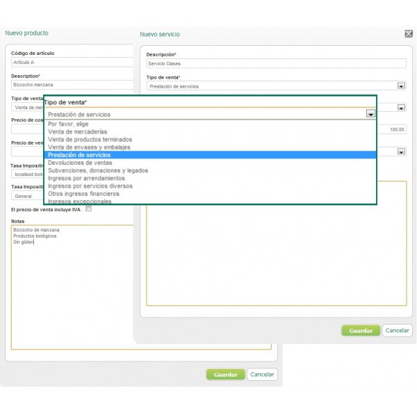Click Cancelar in Nuevo servicio dialog

coord(398,331)
